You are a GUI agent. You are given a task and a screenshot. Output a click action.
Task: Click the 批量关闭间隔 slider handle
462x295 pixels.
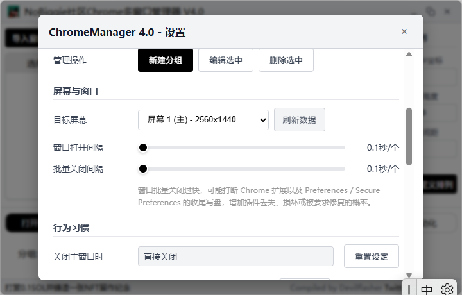click(x=143, y=169)
